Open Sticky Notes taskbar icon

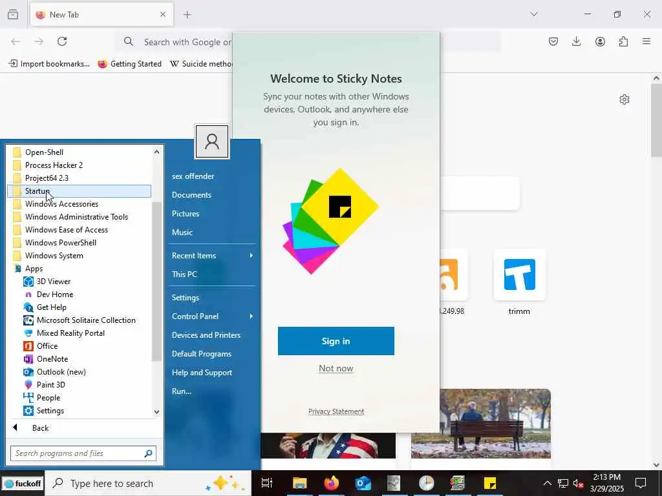coord(490,483)
